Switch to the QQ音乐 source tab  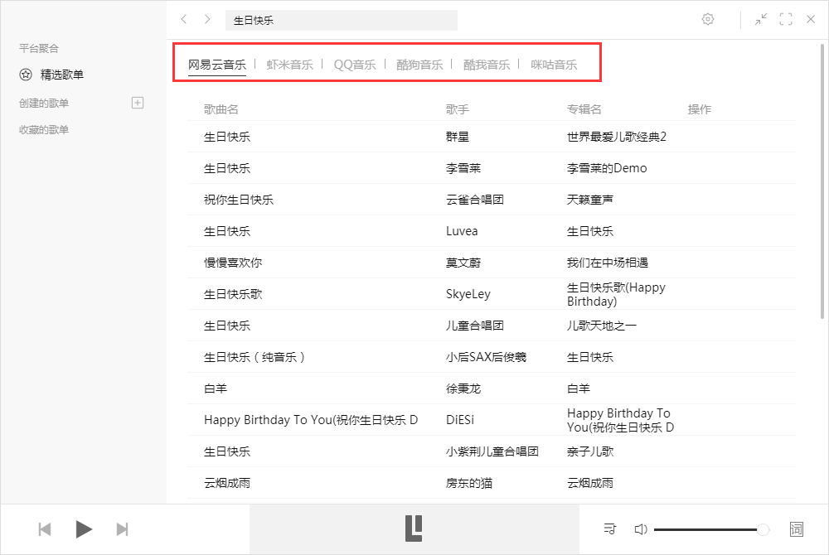(x=355, y=62)
